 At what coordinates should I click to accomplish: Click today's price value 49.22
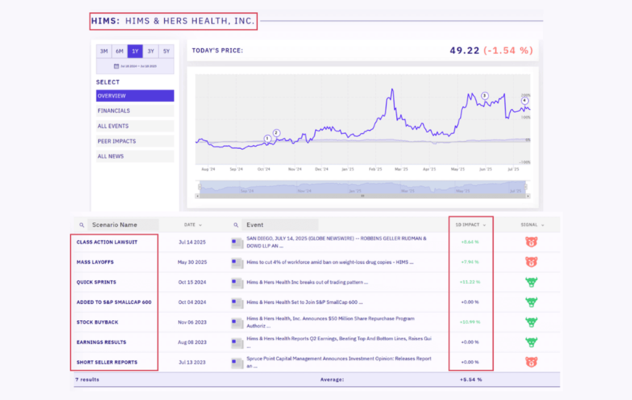click(465, 51)
